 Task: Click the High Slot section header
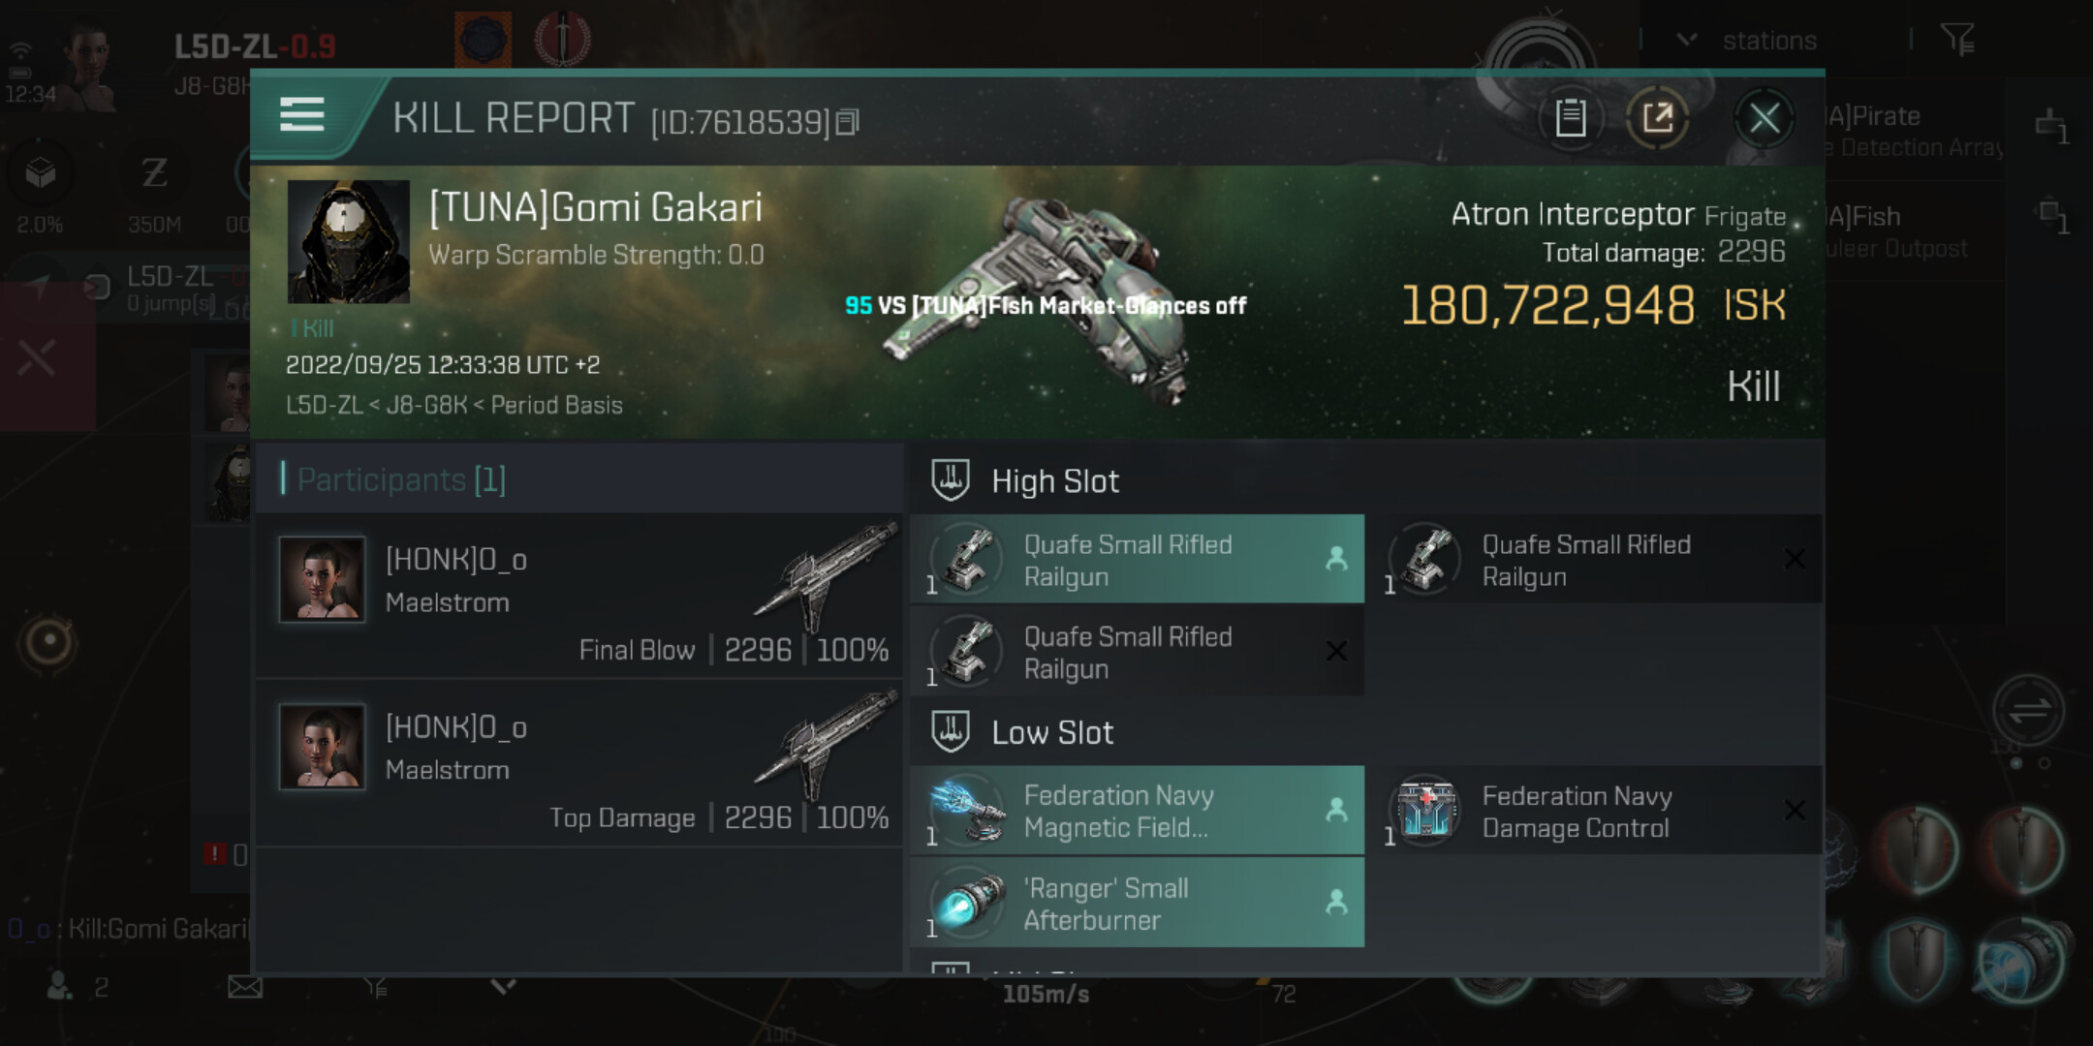(x=1054, y=481)
